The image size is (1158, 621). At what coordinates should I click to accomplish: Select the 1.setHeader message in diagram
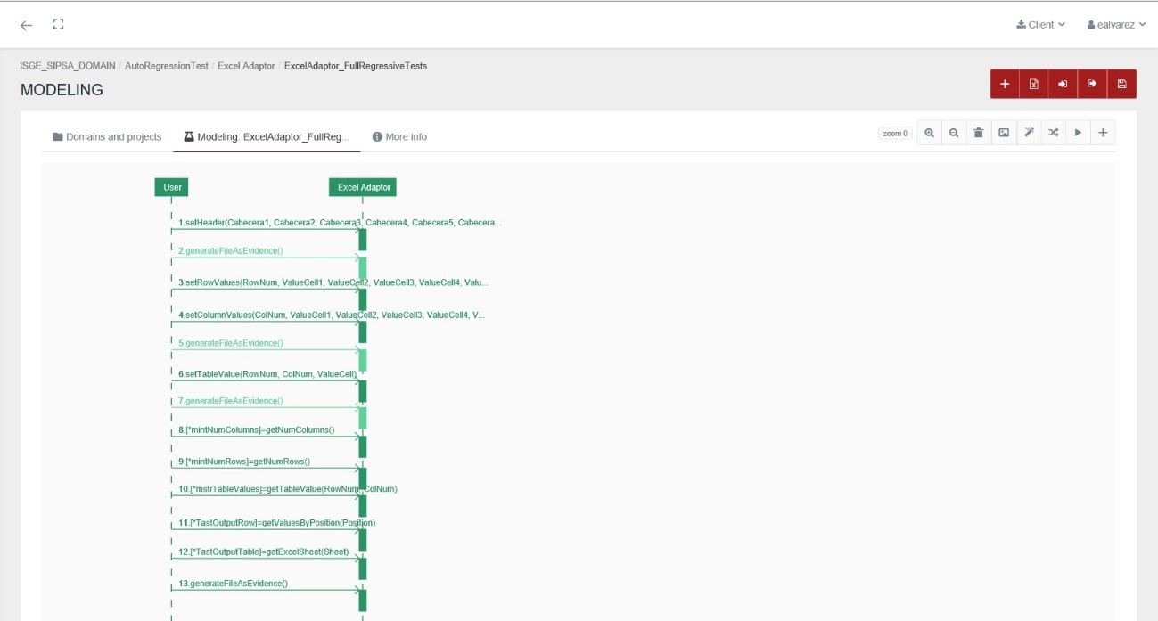339,222
